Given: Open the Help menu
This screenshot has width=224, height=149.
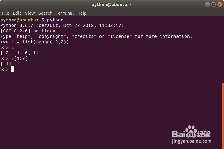Looking at the screenshot, I should (82, 13).
